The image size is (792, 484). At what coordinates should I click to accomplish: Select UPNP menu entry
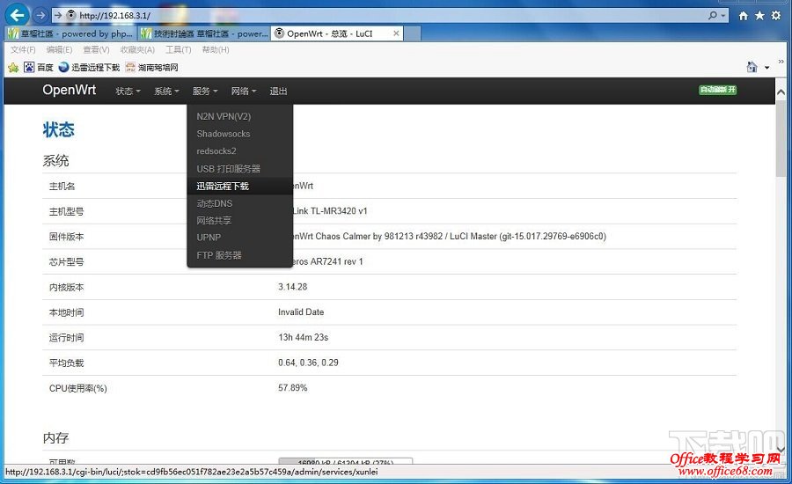240,238
